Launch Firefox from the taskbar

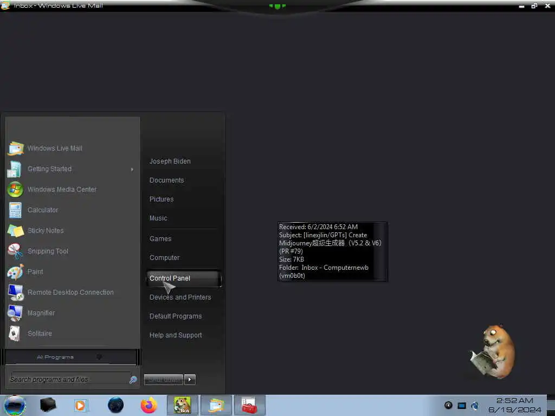pos(149,405)
